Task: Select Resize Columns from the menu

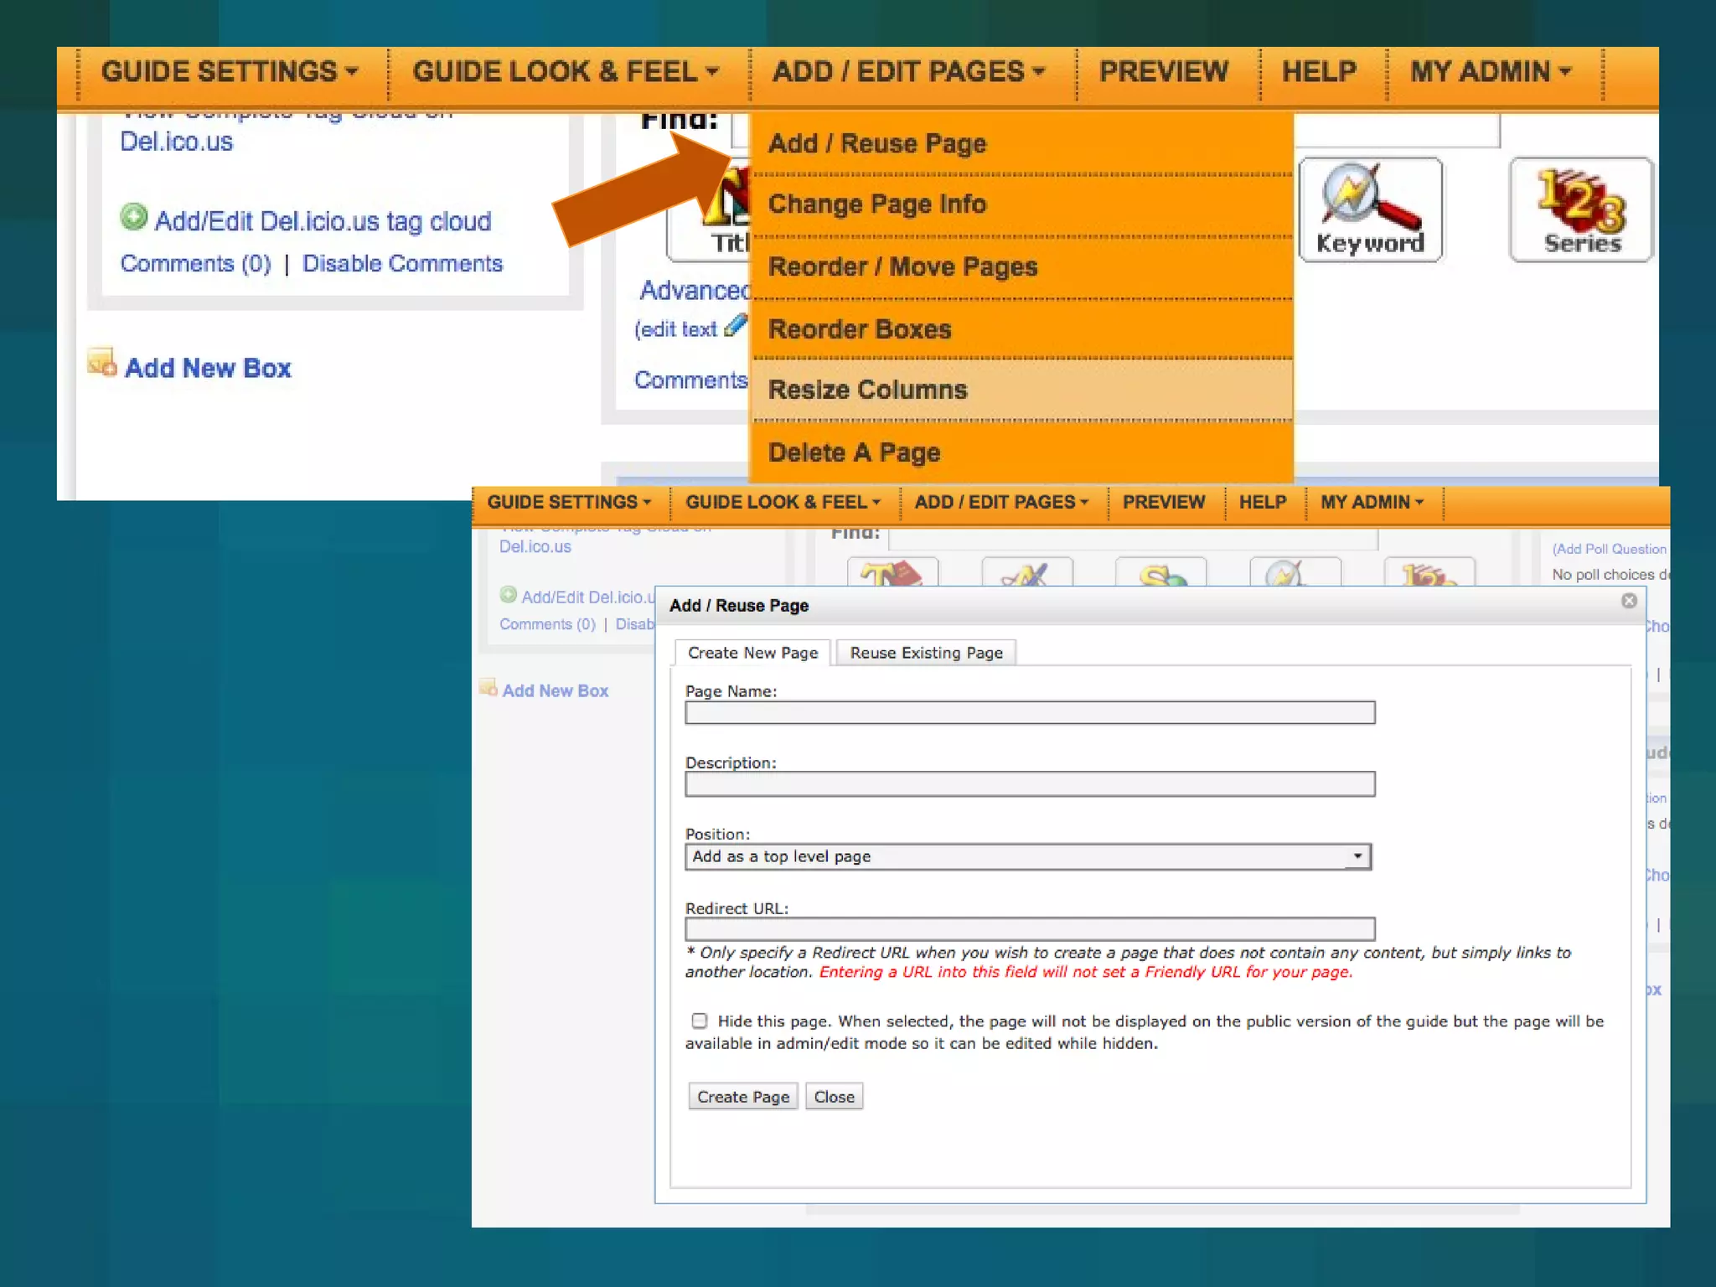Action: (868, 390)
